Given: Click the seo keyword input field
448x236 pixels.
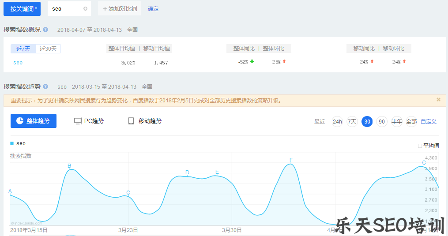Looking at the screenshot, I should point(69,9).
